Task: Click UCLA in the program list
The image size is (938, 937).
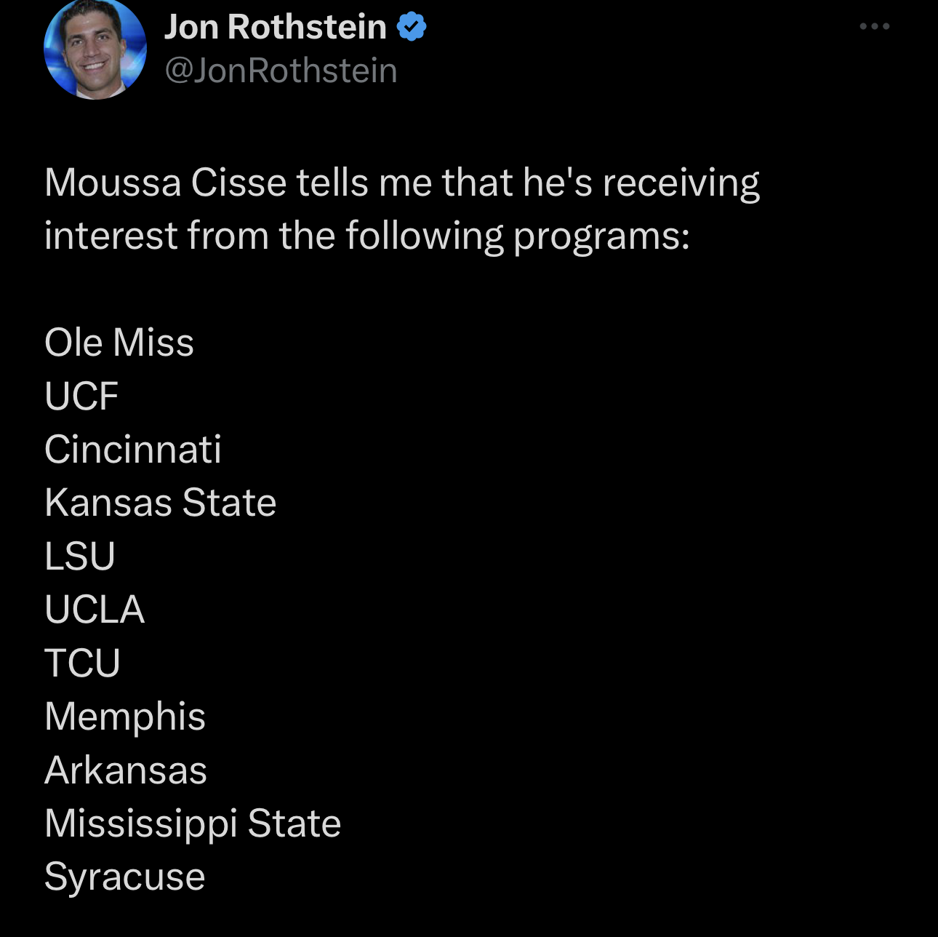Action: tap(95, 610)
